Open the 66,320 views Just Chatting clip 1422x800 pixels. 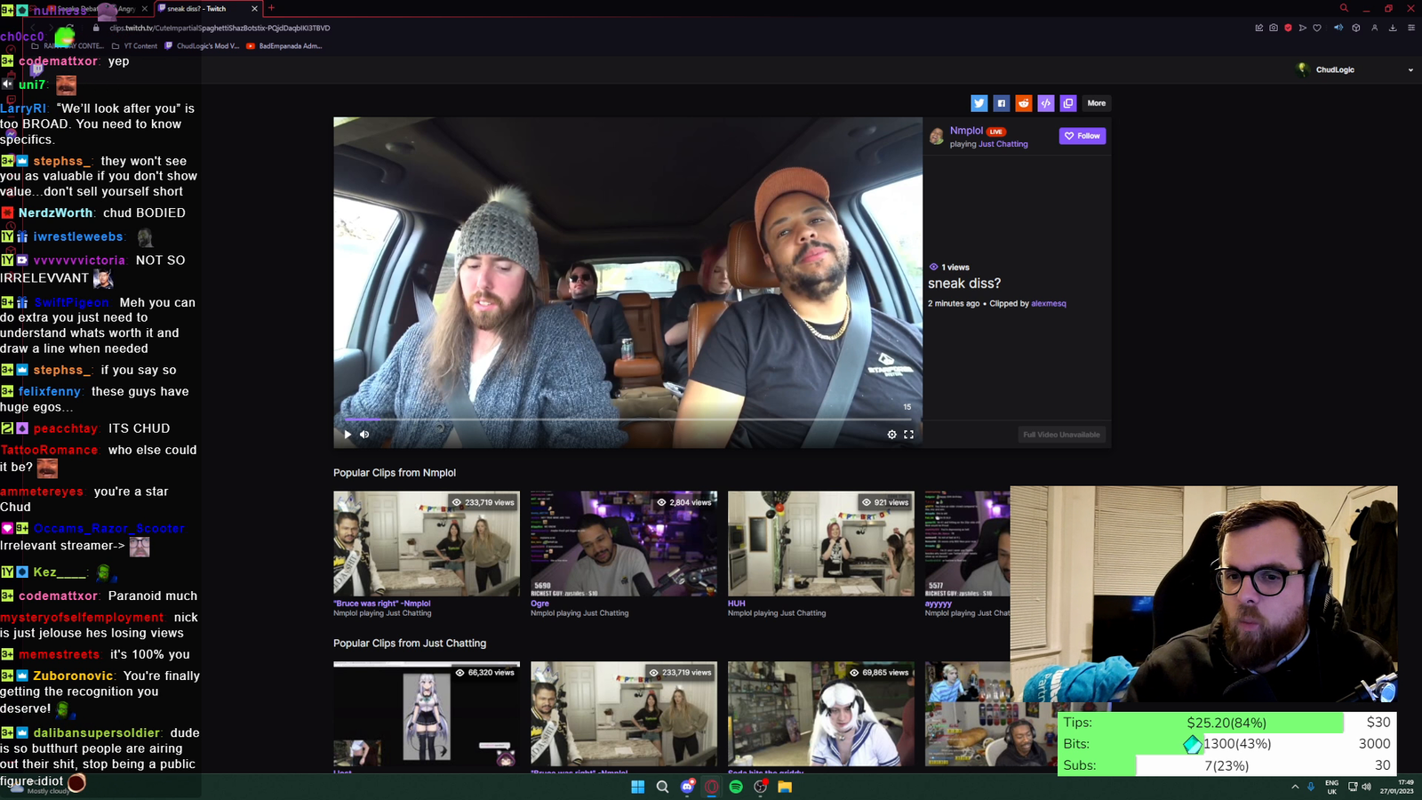[427, 714]
